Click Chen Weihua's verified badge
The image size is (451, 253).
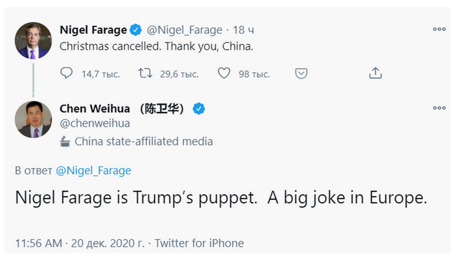point(198,109)
